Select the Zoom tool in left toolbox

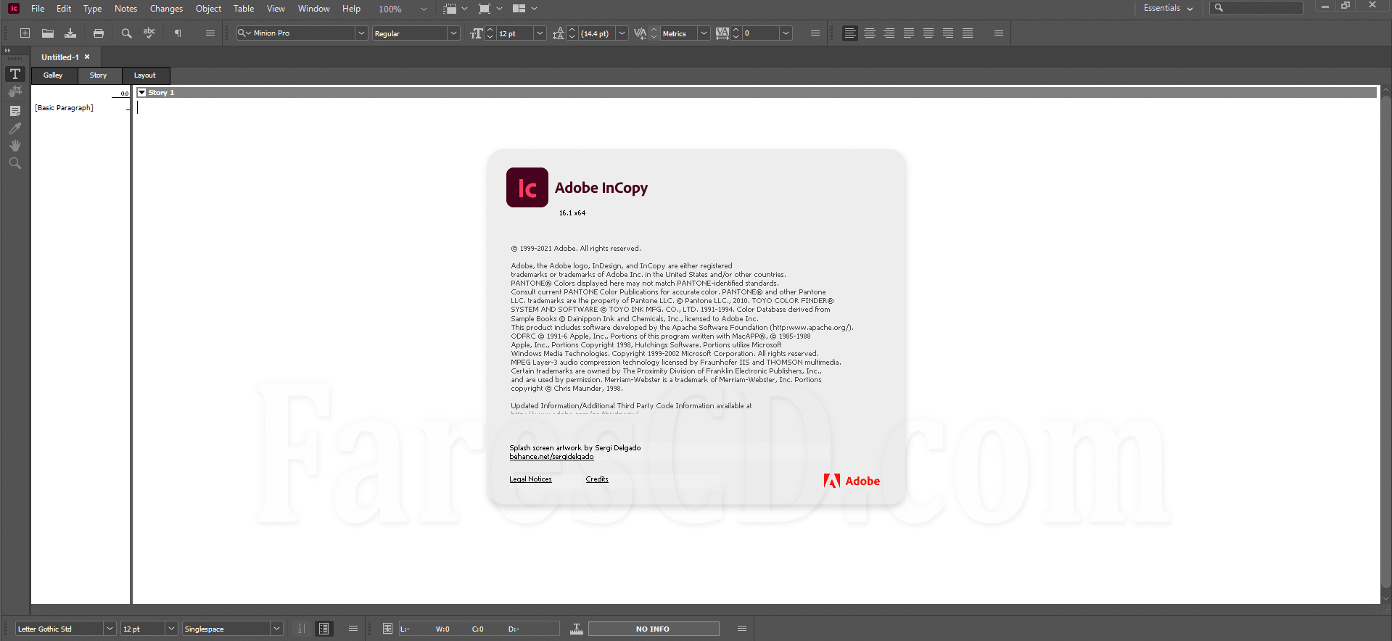tap(15, 164)
